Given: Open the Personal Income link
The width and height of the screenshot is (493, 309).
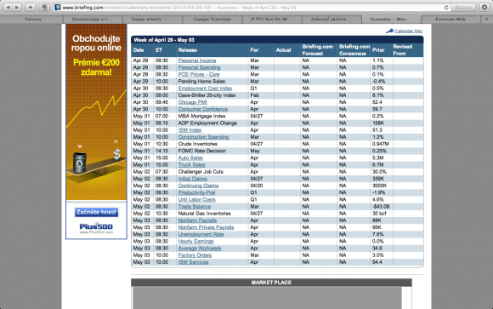Looking at the screenshot, I should (x=197, y=60).
